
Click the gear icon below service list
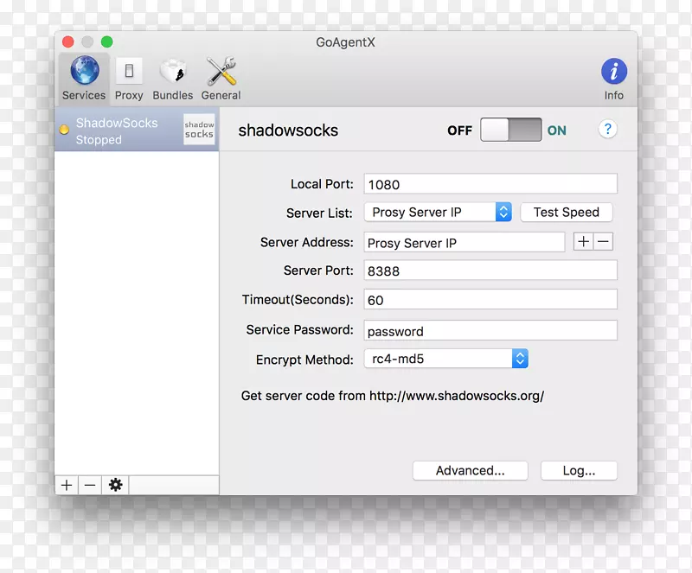(115, 485)
